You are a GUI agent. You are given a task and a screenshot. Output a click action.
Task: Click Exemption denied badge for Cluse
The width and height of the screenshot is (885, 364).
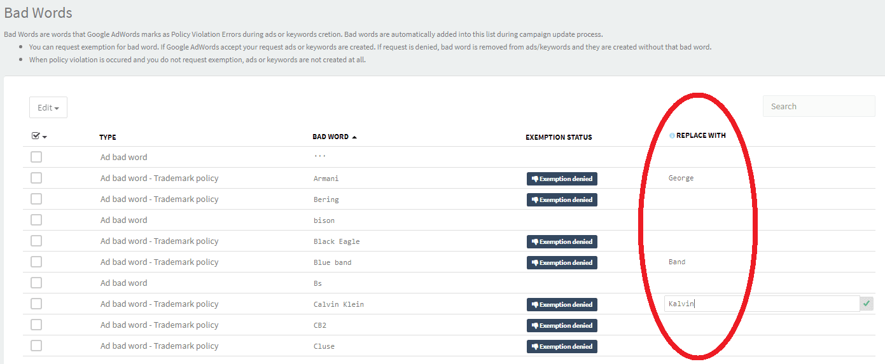pos(562,347)
